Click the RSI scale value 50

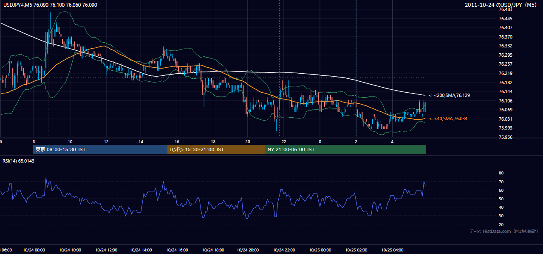click(x=501, y=199)
